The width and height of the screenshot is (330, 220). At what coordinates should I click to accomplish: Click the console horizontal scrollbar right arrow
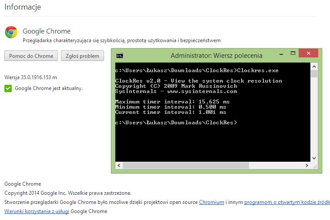pos(307,165)
